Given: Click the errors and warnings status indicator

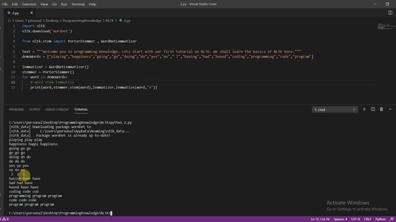Looking at the screenshot, I should (4, 220).
